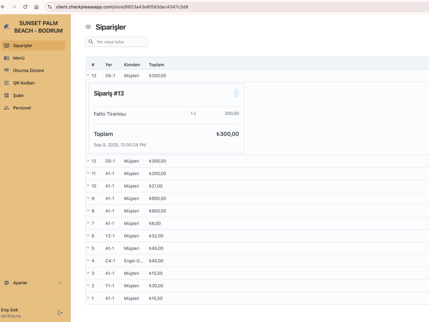This screenshot has height=322, width=429.
Task: Click the eg1@eg.eg email text
Action: click(11, 316)
